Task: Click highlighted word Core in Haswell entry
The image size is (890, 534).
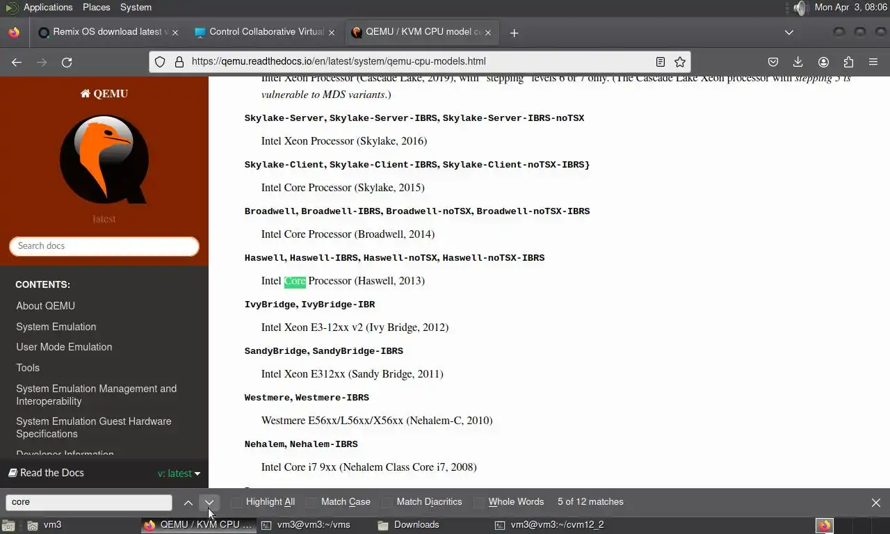Action: click(295, 281)
